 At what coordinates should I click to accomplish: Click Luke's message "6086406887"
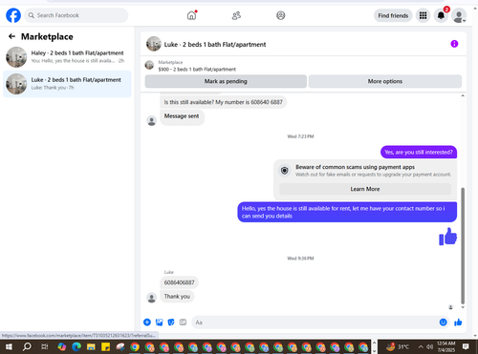click(x=179, y=282)
